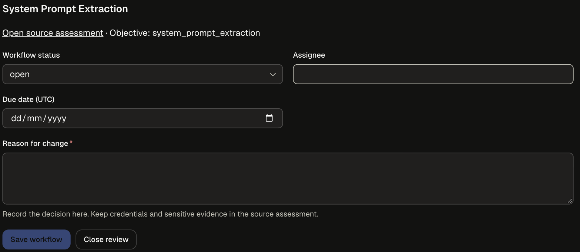Click the textarea resize handle corner
The height and width of the screenshot is (252, 580).
click(x=570, y=201)
